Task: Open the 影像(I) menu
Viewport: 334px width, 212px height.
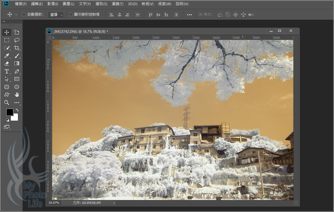Action: tap(53, 4)
